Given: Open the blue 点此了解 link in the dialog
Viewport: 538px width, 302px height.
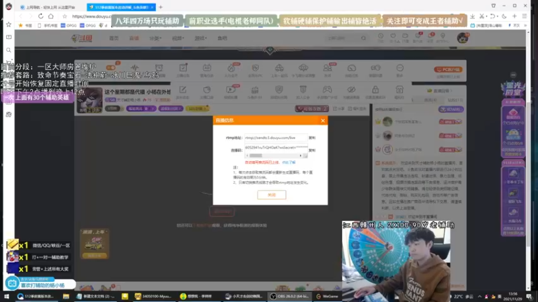Looking at the screenshot, I should pyautogui.click(x=289, y=162).
